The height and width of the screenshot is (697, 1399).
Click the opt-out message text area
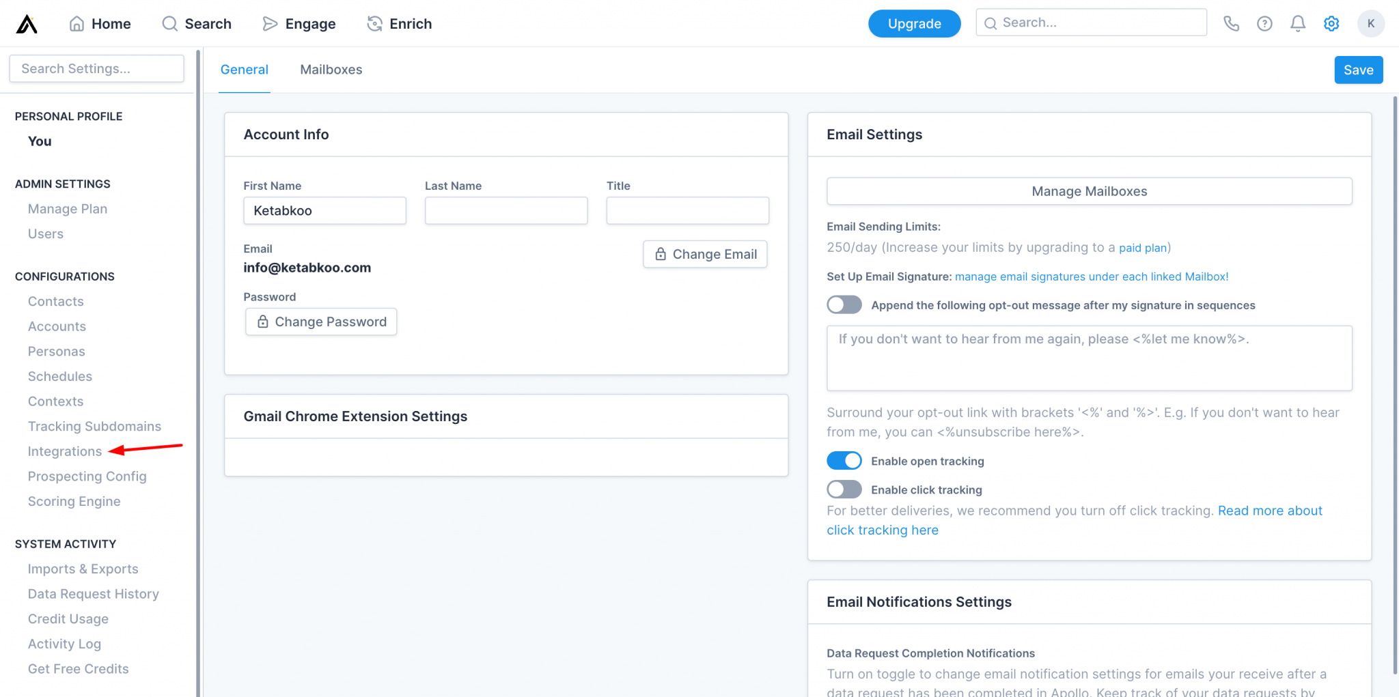coord(1089,358)
